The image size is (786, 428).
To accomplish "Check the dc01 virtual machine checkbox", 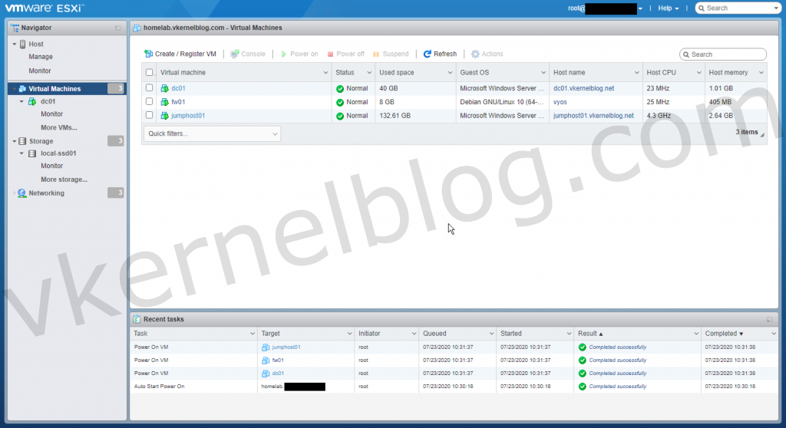I will pyautogui.click(x=150, y=88).
